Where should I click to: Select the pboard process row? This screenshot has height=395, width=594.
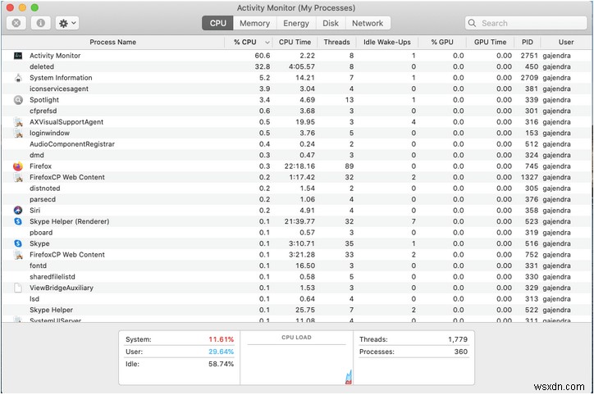297,233
